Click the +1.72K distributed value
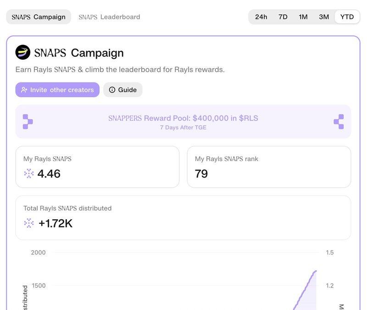 pos(56,223)
